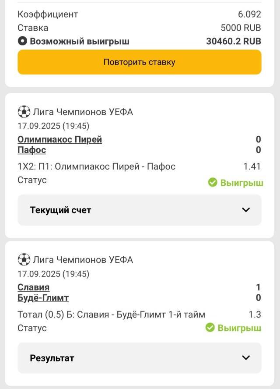Click the 1.3 odds on Славия total bet
Viewport: 280px width, 389px height.
point(255,315)
